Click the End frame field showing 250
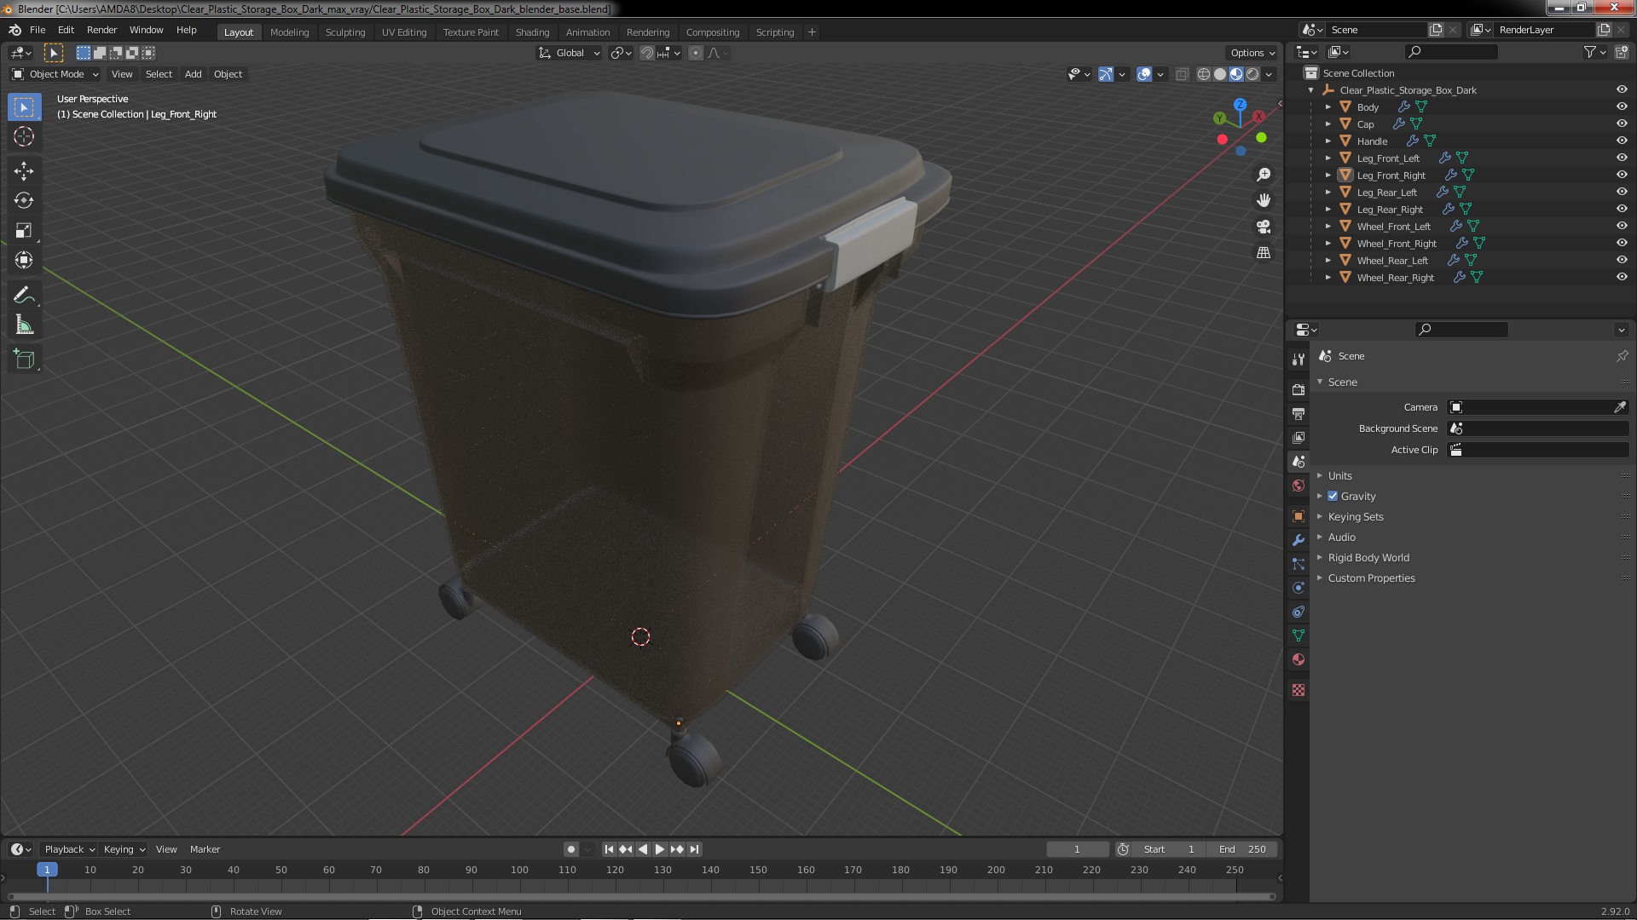Screen dimensions: 1637x920 [1242, 849]
